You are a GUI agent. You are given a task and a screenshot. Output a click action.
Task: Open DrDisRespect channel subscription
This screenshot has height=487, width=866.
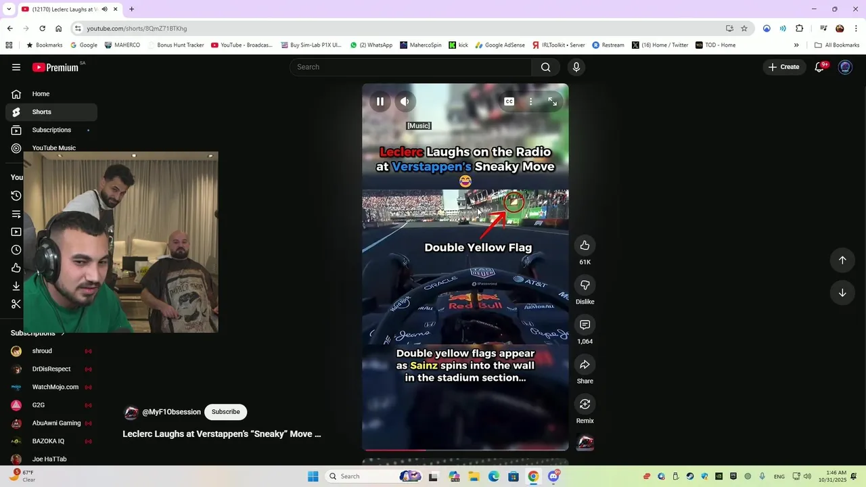click(51, 369)
